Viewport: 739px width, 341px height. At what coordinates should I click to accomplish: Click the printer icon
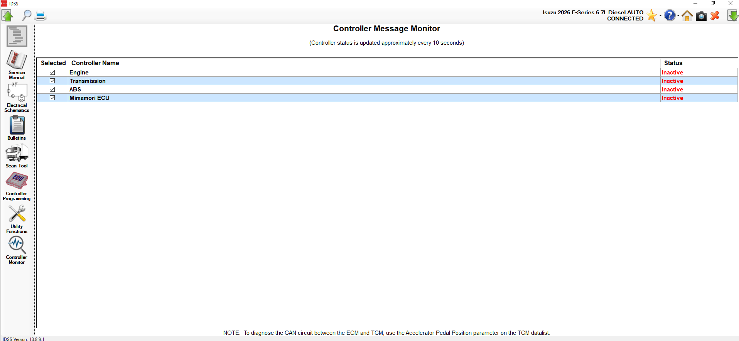[40, 16]
